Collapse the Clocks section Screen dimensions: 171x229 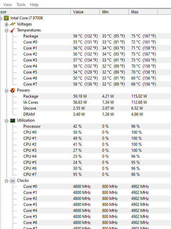pos(6,181)
